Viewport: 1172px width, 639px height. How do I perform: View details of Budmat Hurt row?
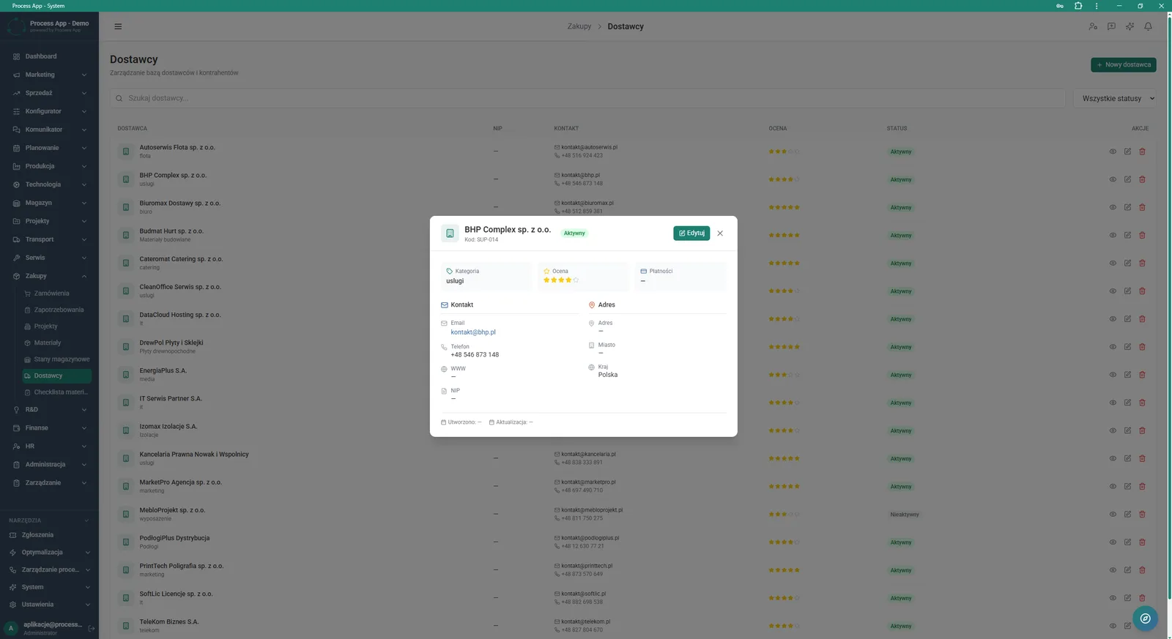coord(1113,235)
